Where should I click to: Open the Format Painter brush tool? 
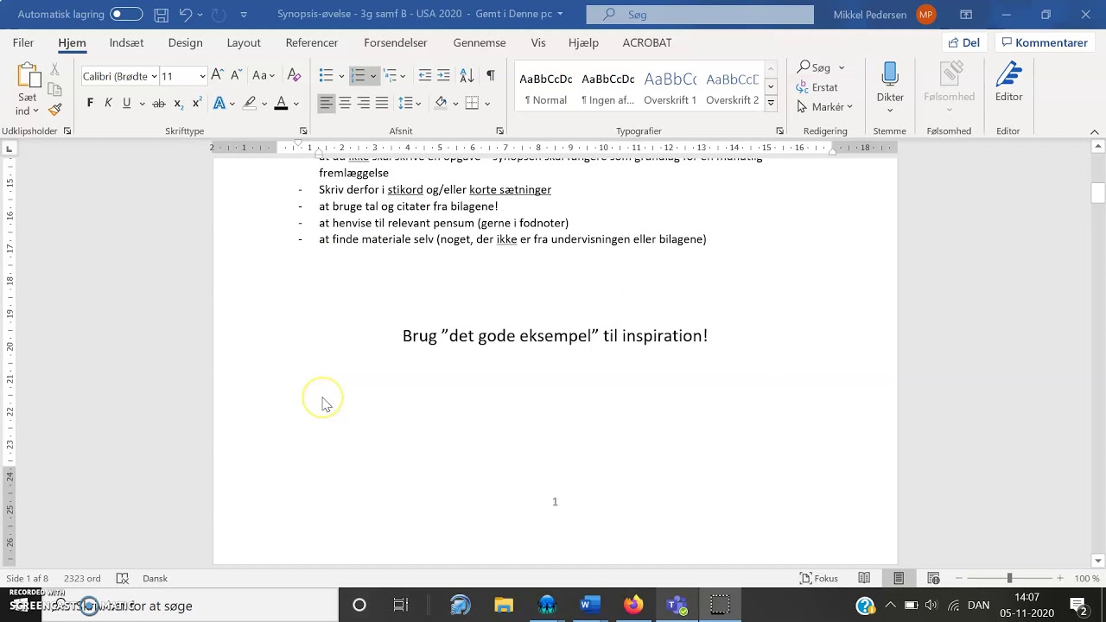tap(55, 110)
